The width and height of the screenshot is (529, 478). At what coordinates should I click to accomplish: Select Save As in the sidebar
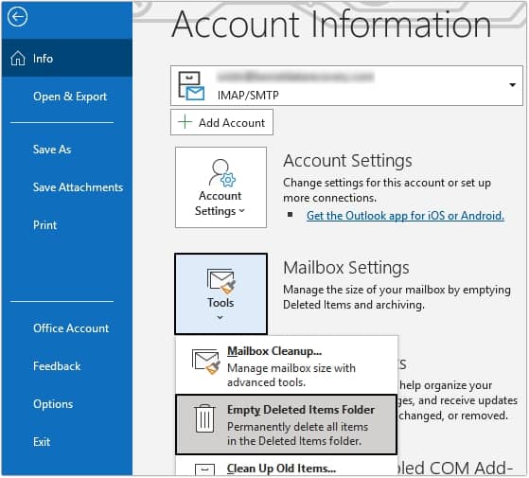[x=52, y=150]
